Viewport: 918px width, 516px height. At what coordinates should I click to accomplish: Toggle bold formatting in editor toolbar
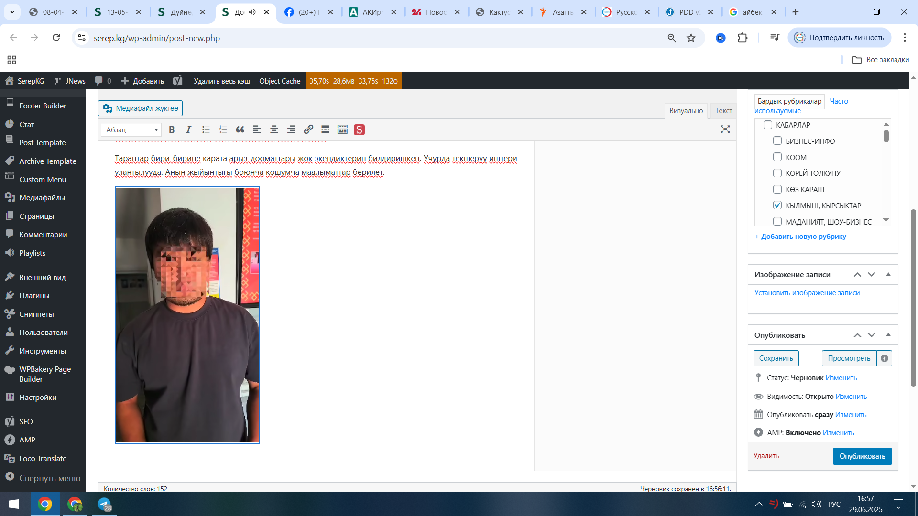(172, 129)
